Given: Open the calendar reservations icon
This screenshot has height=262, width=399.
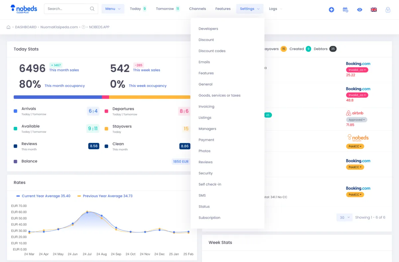Looking at the screenshot, I should pos(345,10).
